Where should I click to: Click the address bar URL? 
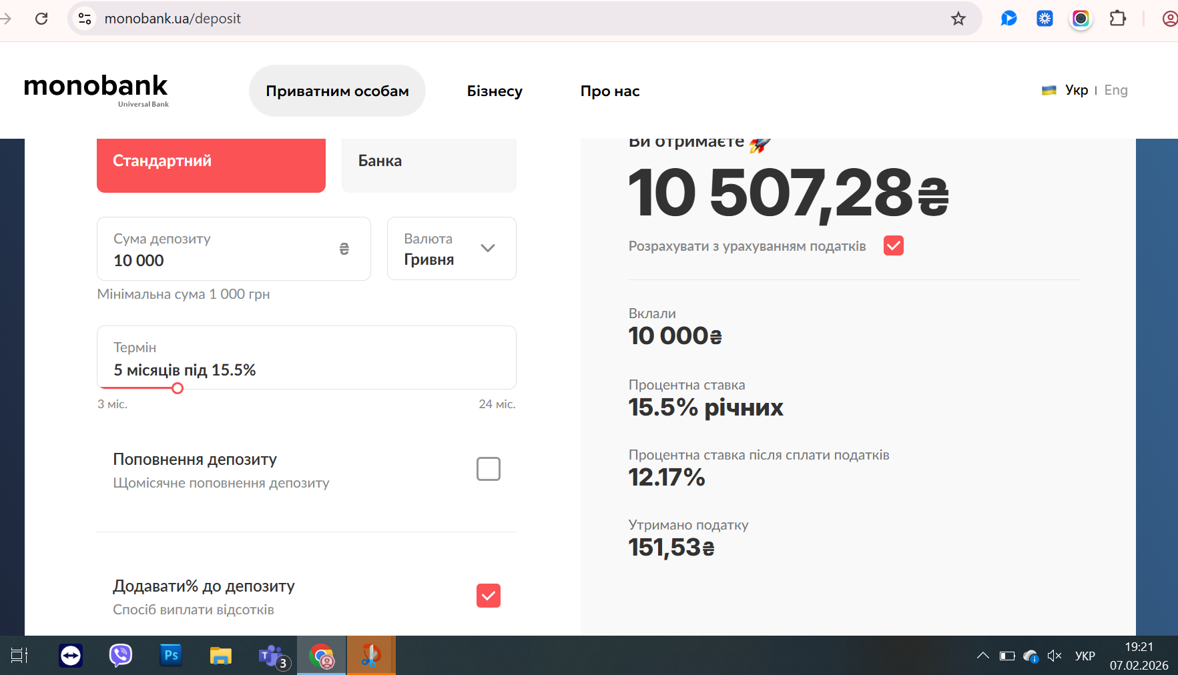(173, 19)
